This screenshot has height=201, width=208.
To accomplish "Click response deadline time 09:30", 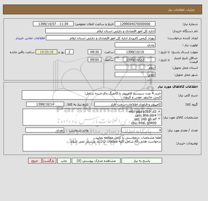I will [95, 52].
